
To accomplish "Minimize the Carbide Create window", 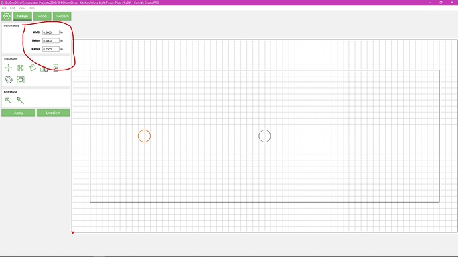I will [x=430, y=3].
